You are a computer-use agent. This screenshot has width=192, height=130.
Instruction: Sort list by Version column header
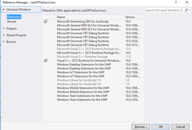(x=133, y=17)
